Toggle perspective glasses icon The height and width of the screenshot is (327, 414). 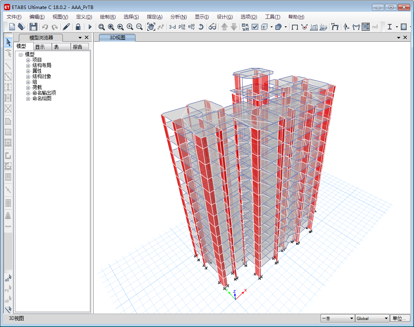212,27
